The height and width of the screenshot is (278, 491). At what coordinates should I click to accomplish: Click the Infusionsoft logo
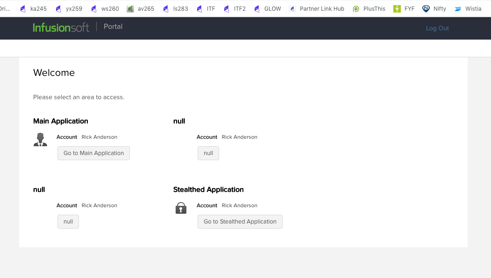click(x=61, y=27)
